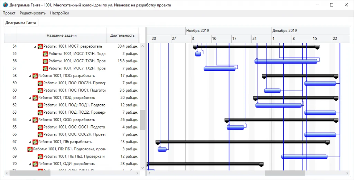Collapse the ИОС7: разработать group
The height and width of the screenshot is (180, 354).
tap(35, 47)
